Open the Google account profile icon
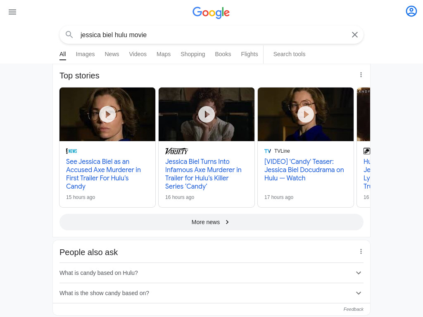The height and width of the screenshot is (317, 423). 411,11
